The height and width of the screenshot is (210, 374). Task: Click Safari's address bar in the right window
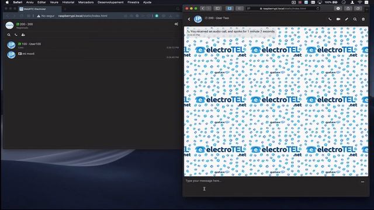(283, 8)
